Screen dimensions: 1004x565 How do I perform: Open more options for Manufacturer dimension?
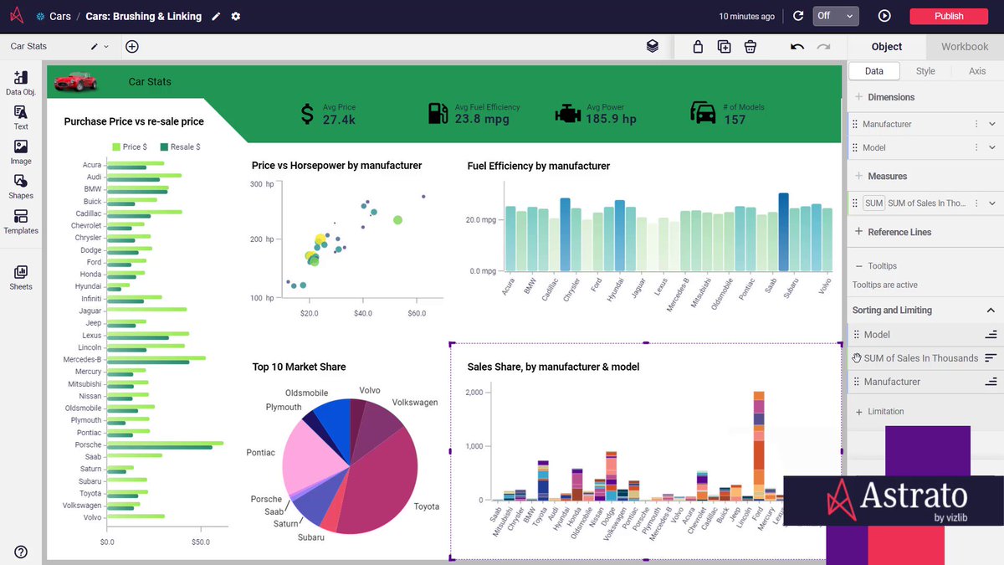(x=976, y=124)
